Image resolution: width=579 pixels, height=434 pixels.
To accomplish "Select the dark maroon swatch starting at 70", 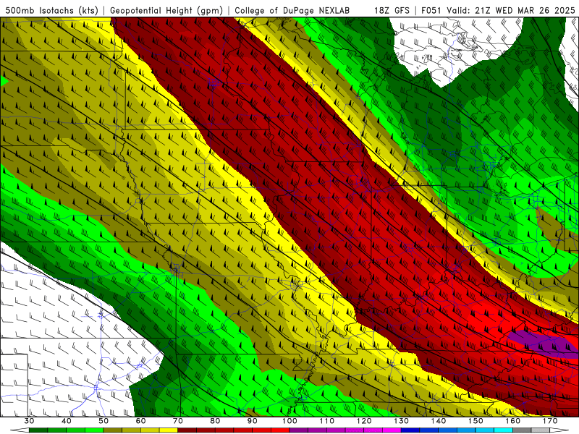I will tap(187, 430).
